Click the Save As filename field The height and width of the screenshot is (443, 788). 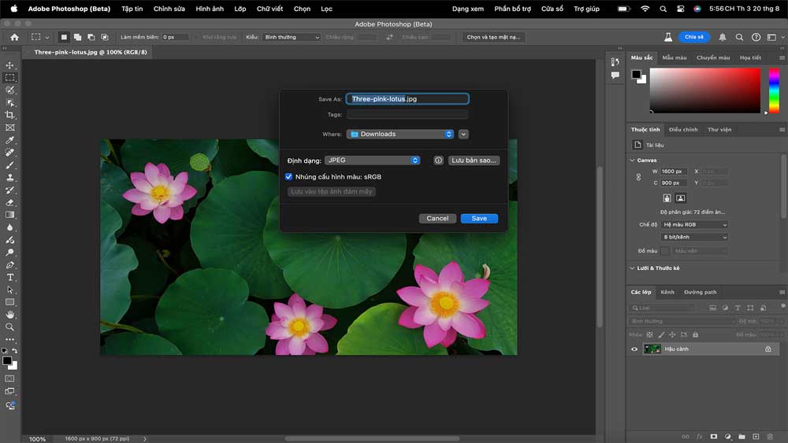(407, 99)
